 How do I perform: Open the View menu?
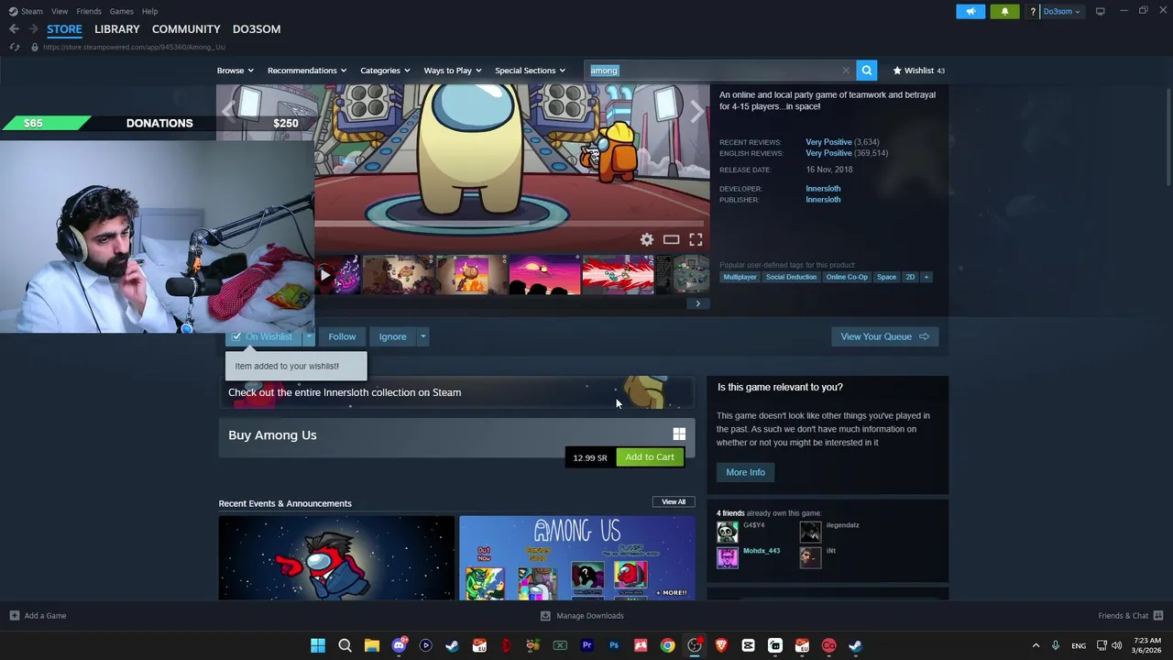(60, 11)
